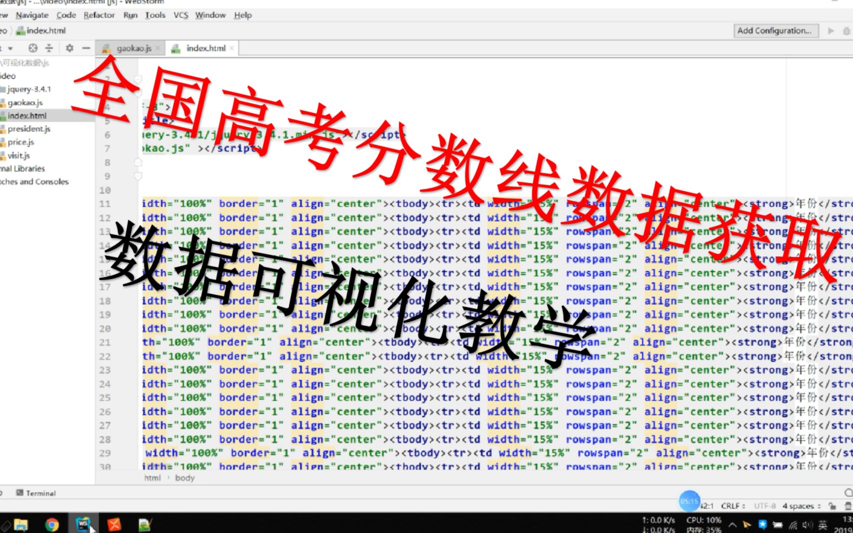The width and height of the screenshot is (853, 533).
Task: Open the Run menu
Action: [130, 15]
